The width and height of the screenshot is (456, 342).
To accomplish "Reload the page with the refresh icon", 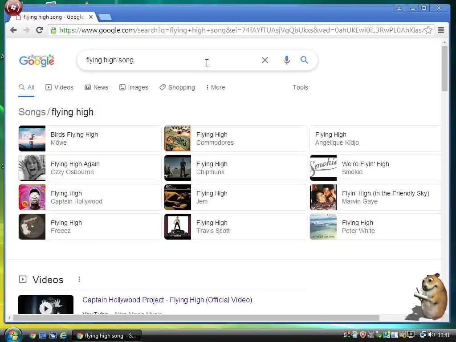I will pos(39,30).
